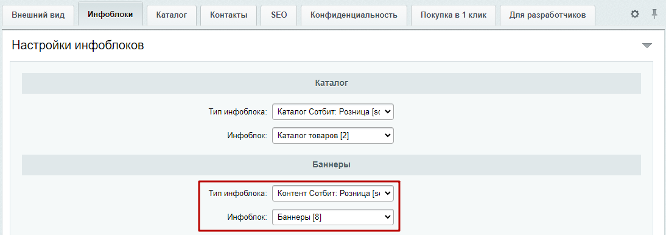Click the Настройки инфоблоков heading
This screenshot has height=235, width=666.
pyautogui.click(x=78, y=46)
